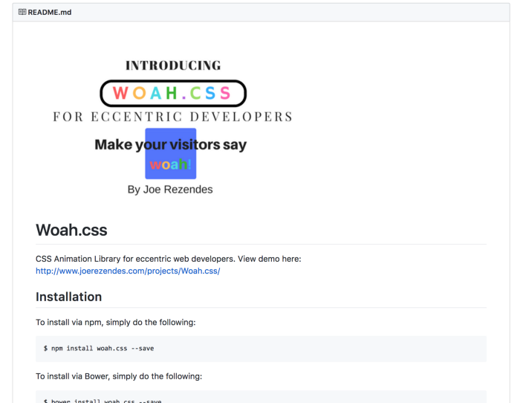Click the blue animated woah! square
The height and width of the screenshot is (403, 520).
[x=170, y=154]
